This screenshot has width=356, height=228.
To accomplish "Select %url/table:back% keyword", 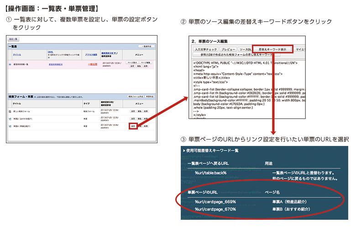I will 210,173.
